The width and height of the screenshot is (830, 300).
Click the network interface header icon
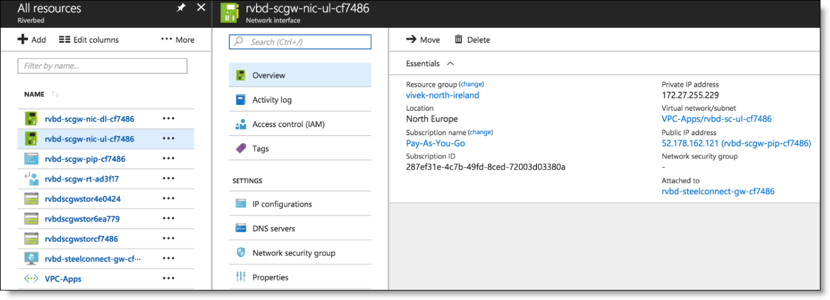[x=230, y=12]
